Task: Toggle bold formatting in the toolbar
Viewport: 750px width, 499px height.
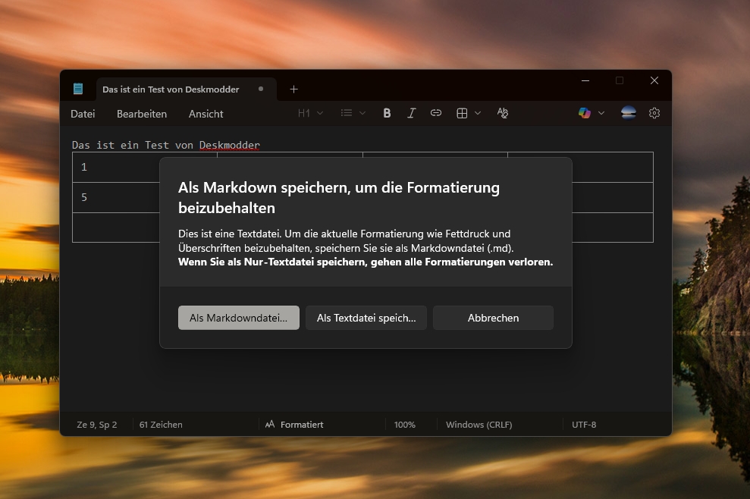Action: point(387,113)
